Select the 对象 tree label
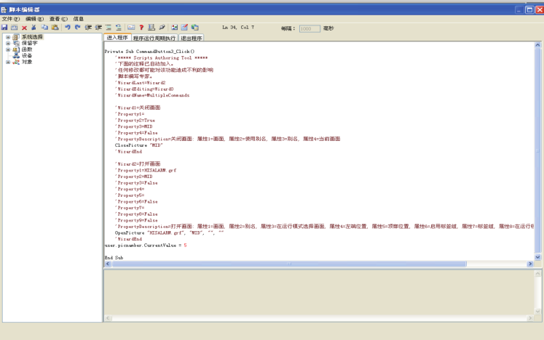The image size is (544, 340). coord(27,62)
